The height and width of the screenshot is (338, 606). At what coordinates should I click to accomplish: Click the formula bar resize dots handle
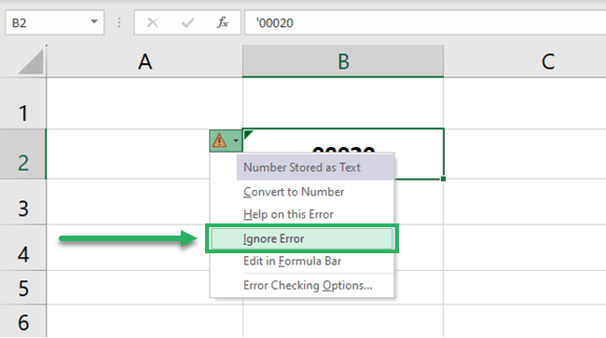click(119, 22)
